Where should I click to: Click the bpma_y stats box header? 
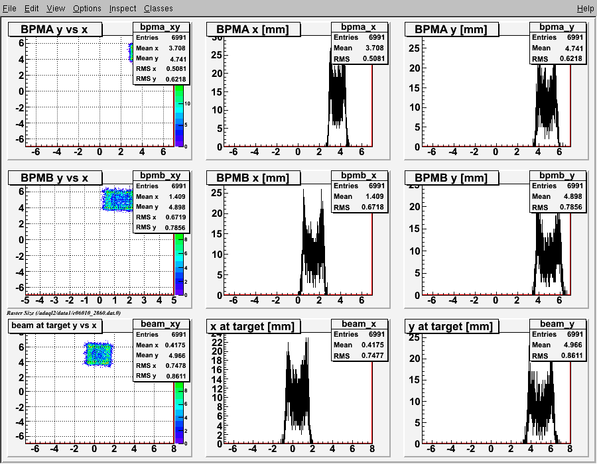(x=557, y=27)
